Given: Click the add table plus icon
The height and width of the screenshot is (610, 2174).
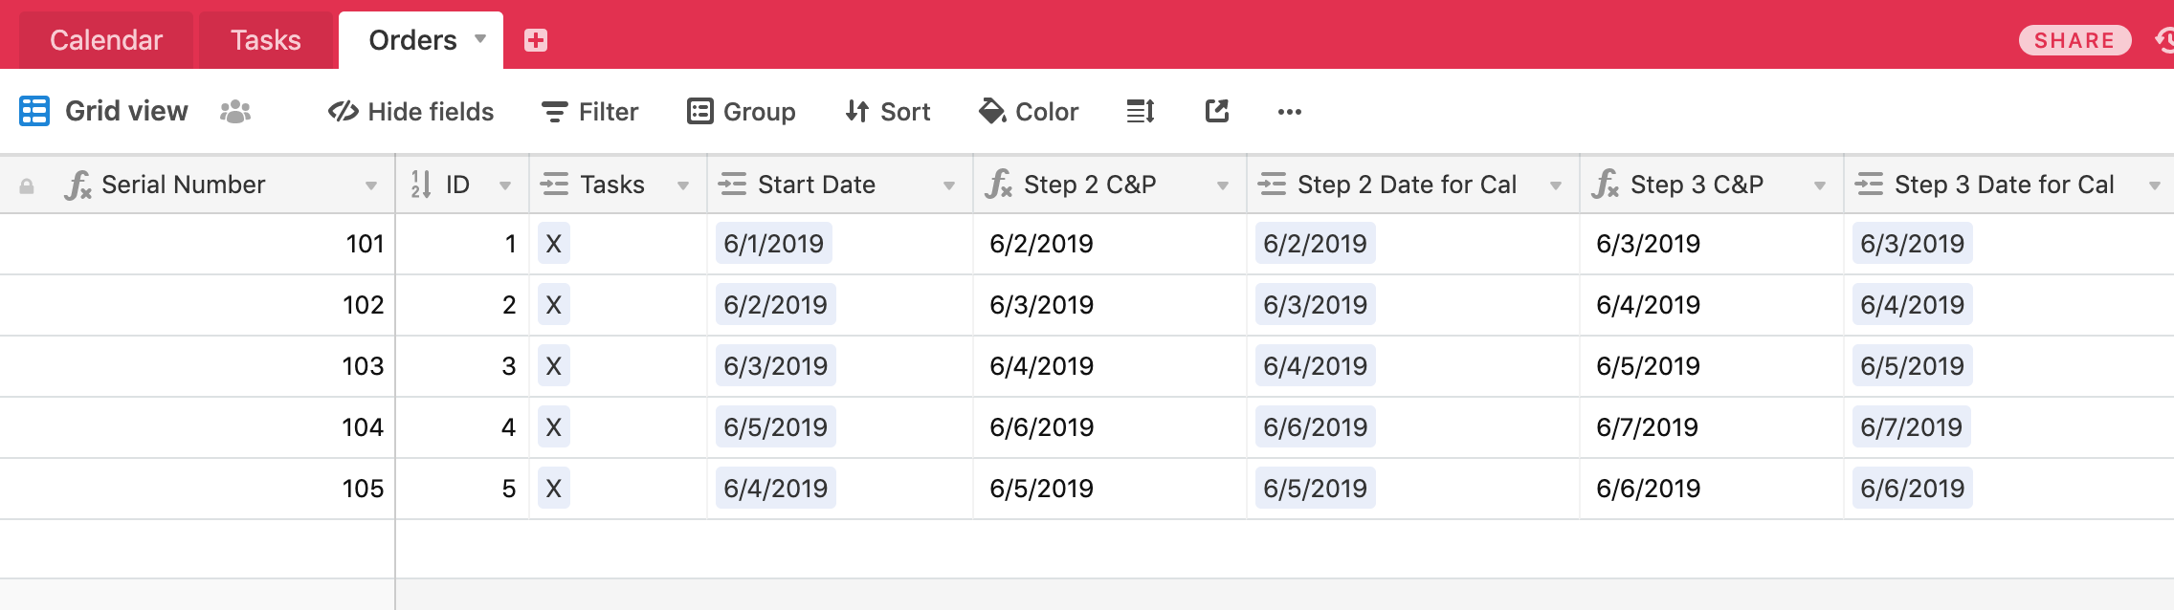Looking at the screenshot, I should (536, 40).
